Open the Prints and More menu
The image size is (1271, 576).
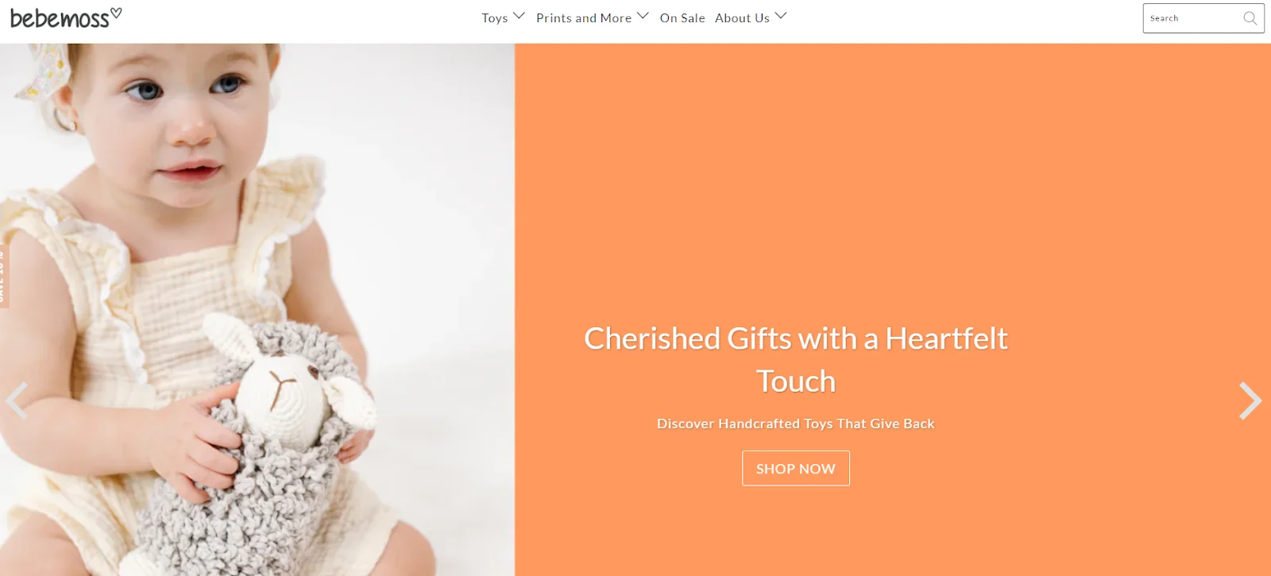coord(584,18)
